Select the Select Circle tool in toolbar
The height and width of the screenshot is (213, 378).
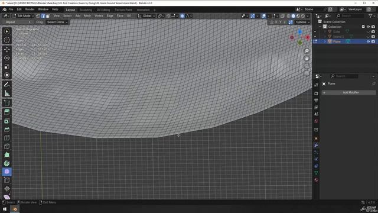(x=6, y=31)
